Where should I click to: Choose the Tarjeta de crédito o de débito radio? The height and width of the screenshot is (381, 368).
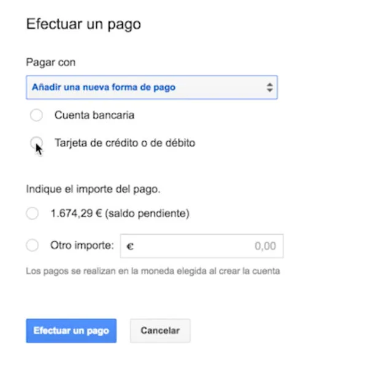click(36, 143)
